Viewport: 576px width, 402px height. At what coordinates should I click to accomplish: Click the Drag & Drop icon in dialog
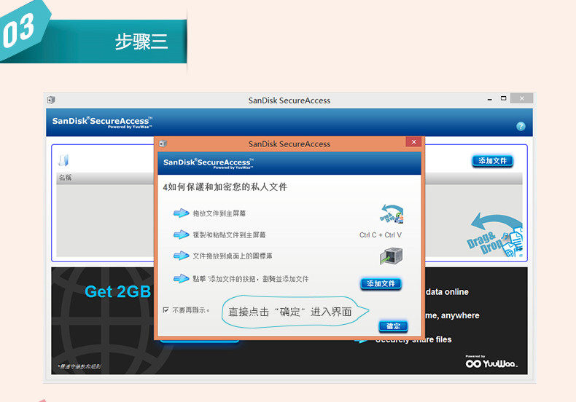tap(392, 214)
